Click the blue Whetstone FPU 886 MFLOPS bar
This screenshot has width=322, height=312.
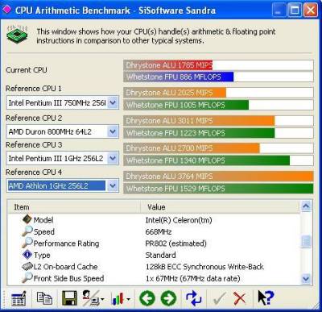(179, 77)
